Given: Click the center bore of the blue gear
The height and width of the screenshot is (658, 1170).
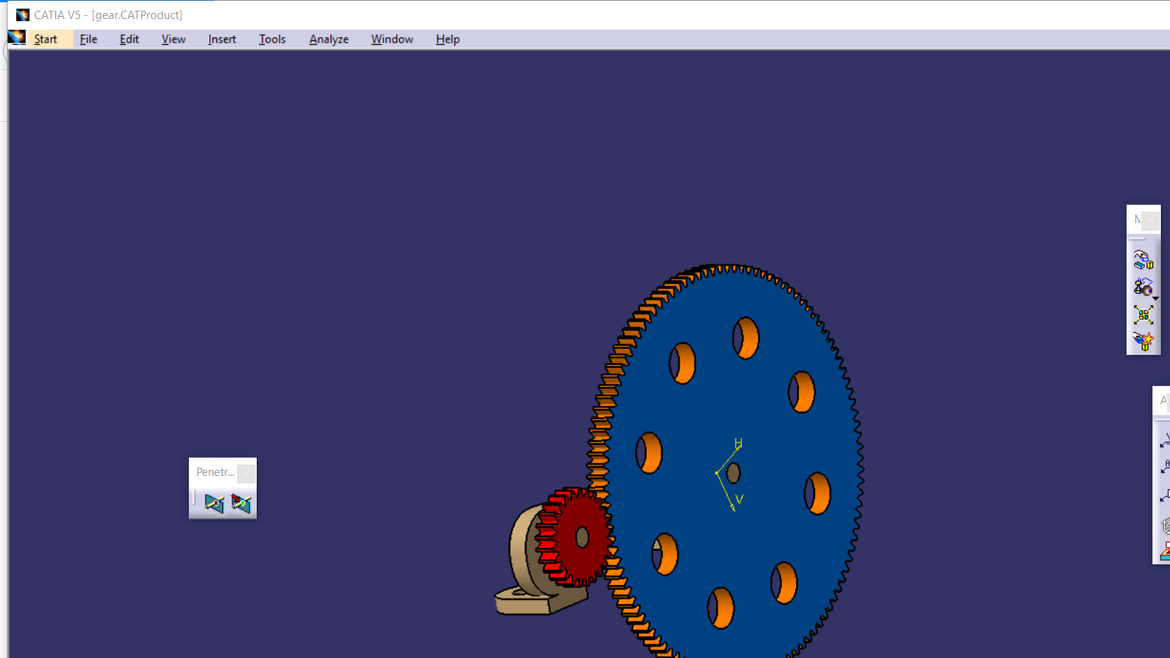Looking at the screenshot, I should (x=733, y=474).
